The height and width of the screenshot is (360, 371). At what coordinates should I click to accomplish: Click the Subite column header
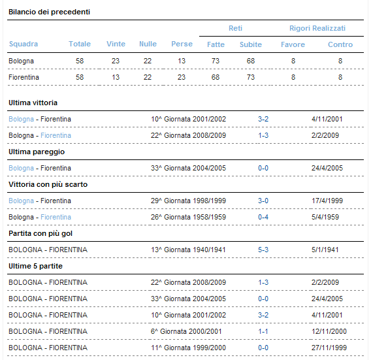pos(251,44)
